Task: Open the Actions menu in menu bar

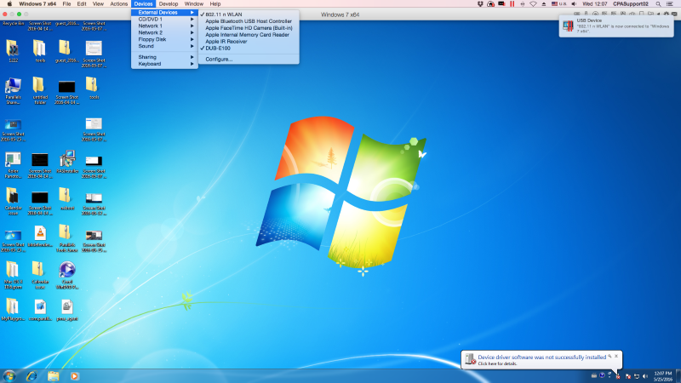Action: 119,4
